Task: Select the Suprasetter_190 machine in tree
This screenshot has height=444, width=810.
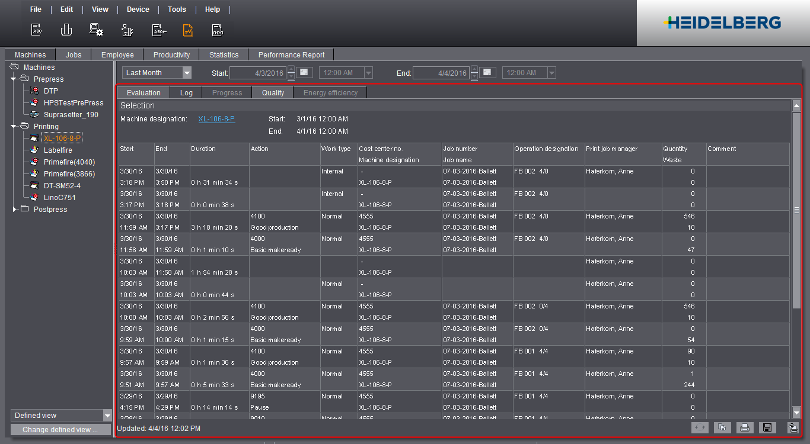Action: click(x=71, y=114)
